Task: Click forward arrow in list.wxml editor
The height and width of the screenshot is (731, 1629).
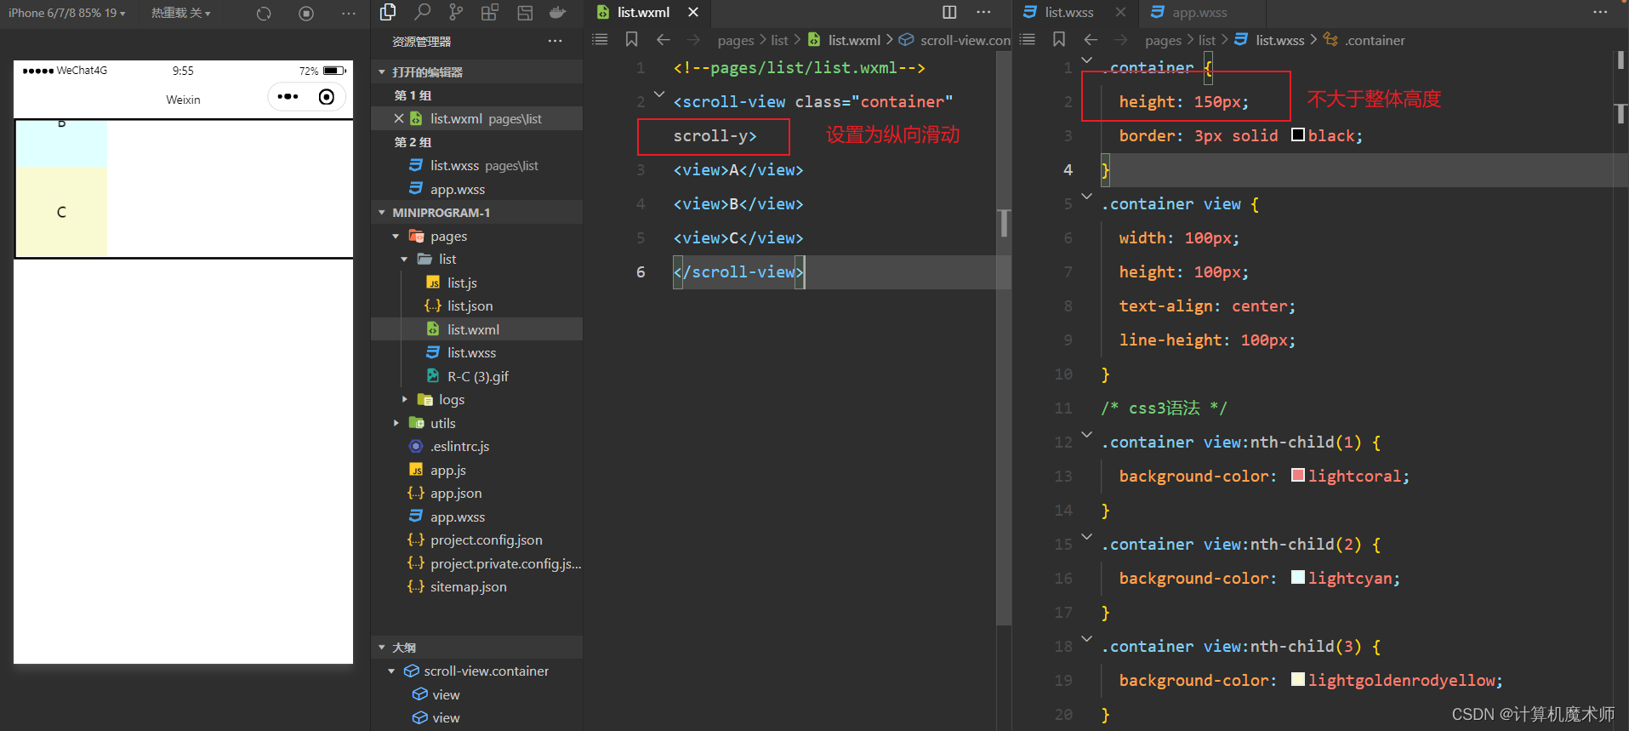Action: click(x=693, y=40)
